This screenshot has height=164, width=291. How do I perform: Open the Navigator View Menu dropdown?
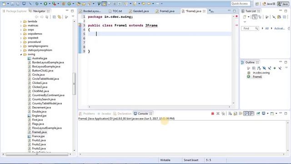tap(73, 16)
